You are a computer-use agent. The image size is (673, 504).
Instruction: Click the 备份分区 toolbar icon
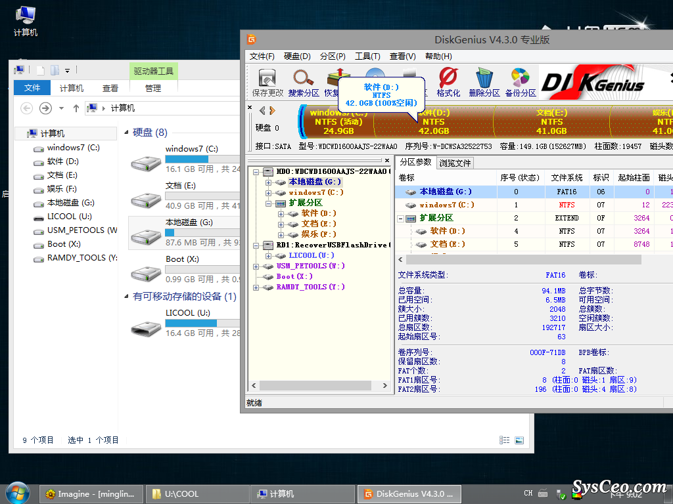pos(521,82)
